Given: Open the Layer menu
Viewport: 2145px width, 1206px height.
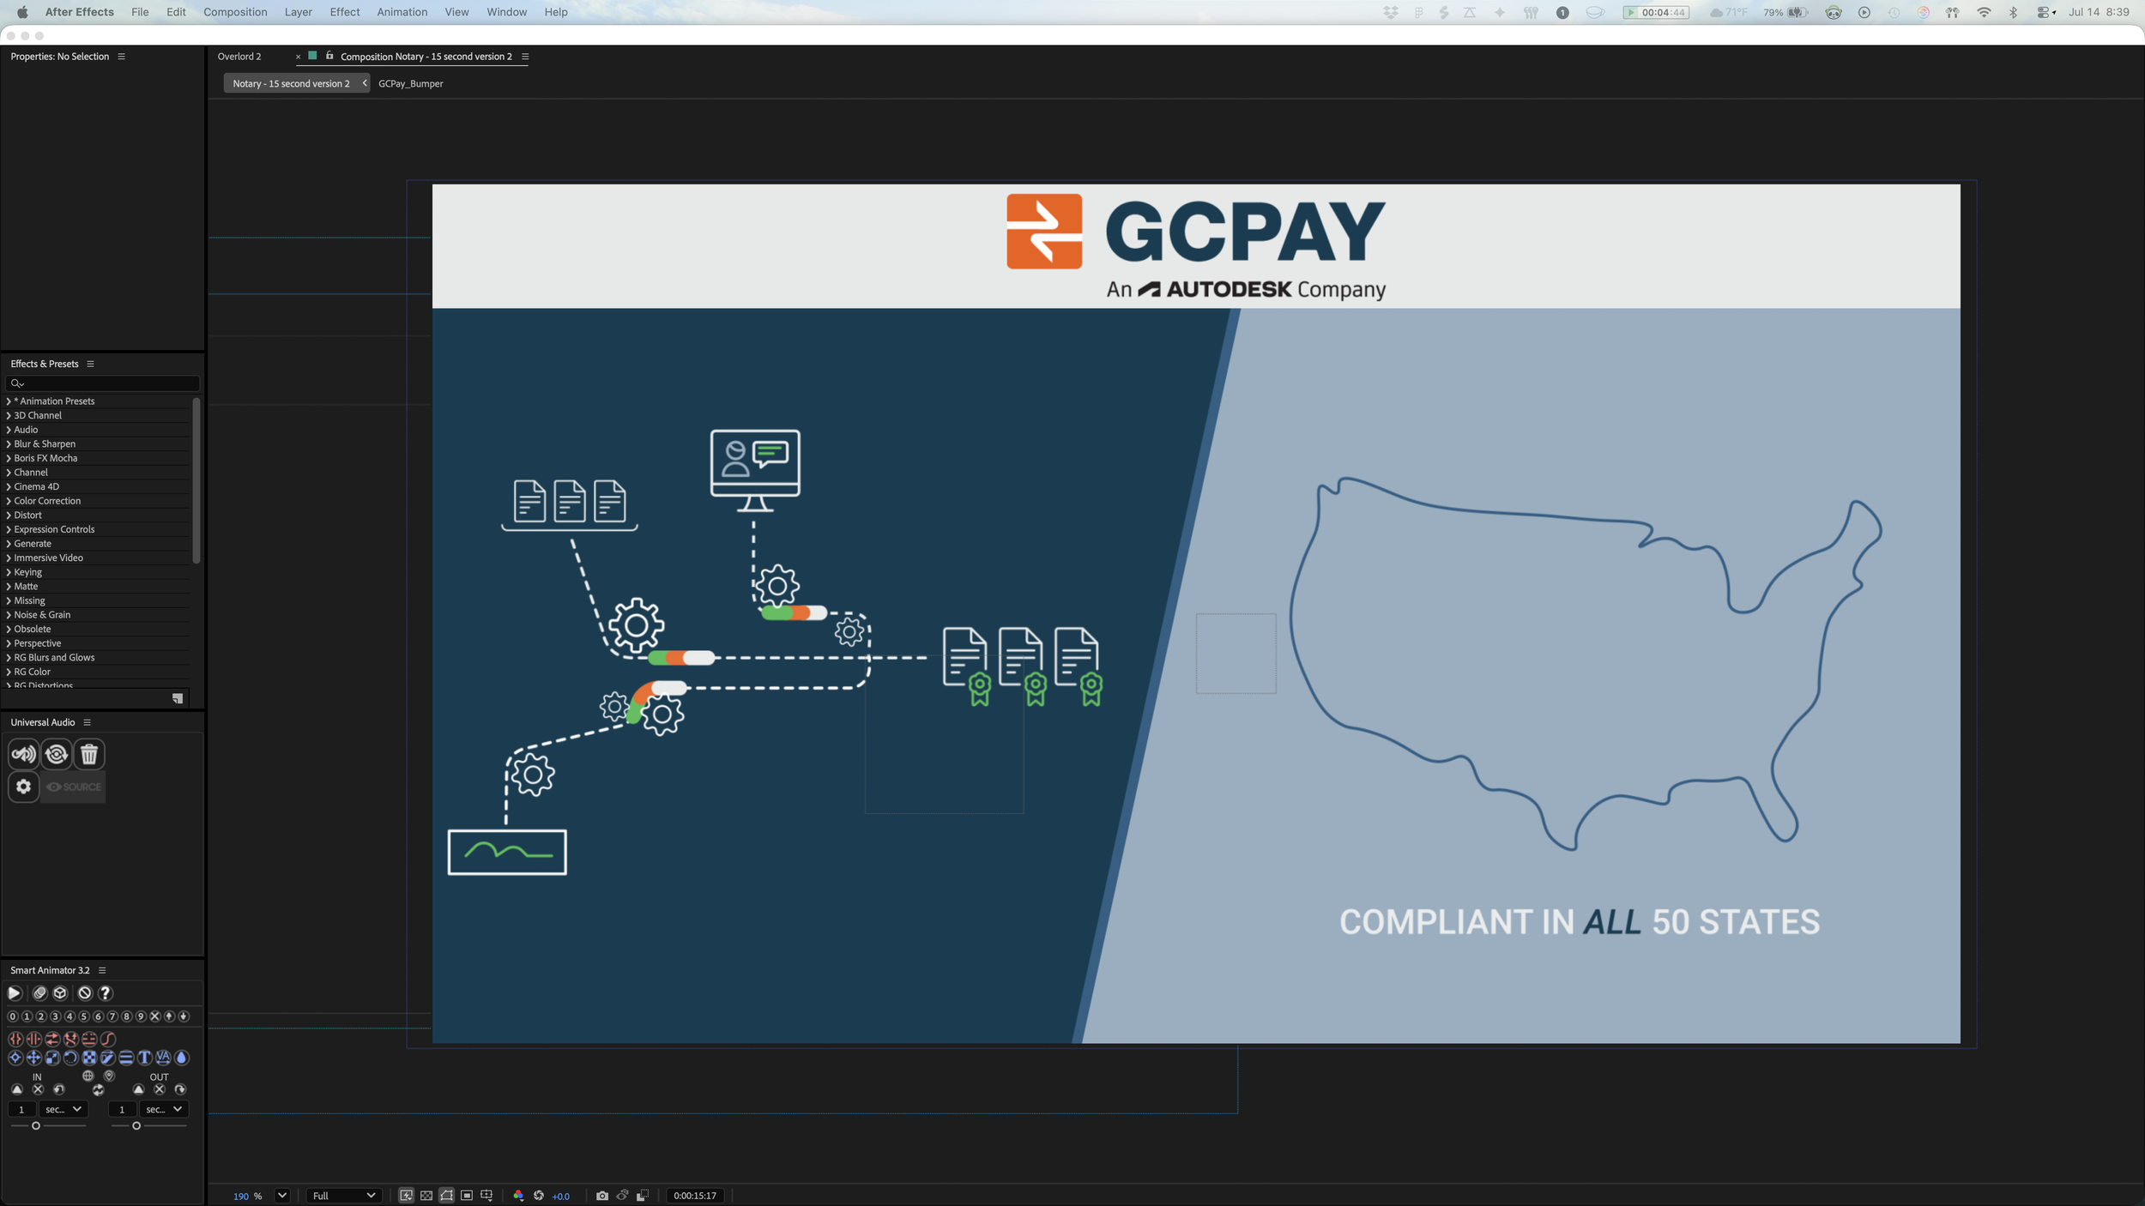Looking at the screenshot, I should tap(299, 12).
